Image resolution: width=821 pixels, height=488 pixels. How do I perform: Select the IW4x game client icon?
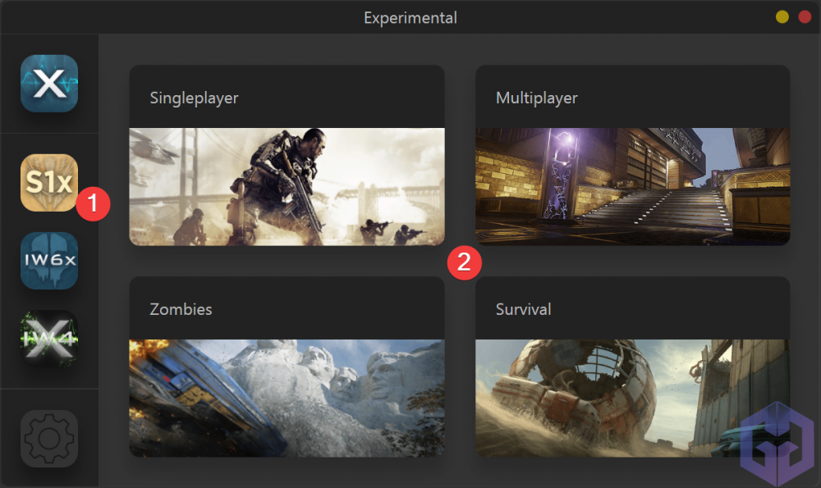[49, 339]
